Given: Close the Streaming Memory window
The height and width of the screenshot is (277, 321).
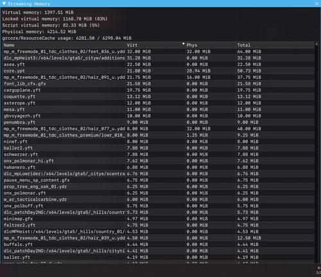Looking at the screenshot, I should 317,3.
